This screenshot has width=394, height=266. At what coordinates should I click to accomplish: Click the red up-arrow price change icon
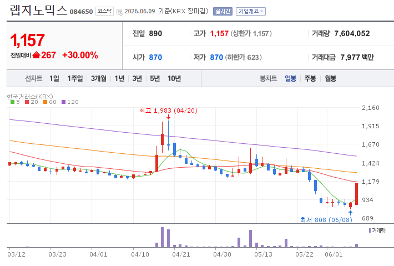(x=37, y=55)
